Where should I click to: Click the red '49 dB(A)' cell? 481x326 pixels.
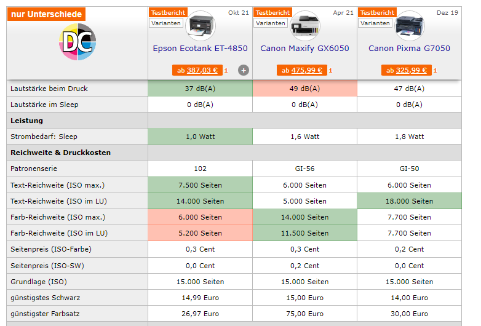(x=305, y=89)
